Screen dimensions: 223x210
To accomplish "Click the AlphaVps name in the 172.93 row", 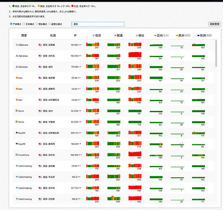I will click(x=23, y=67).
